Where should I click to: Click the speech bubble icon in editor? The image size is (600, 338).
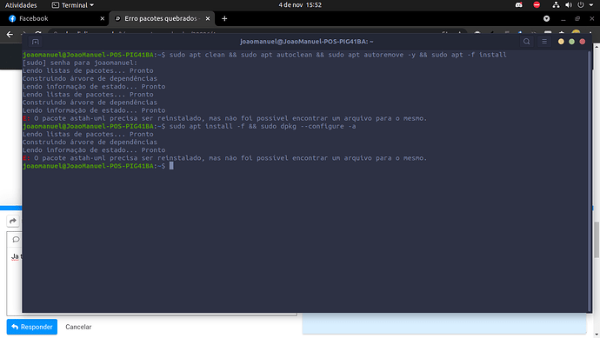tap(16, 239)
